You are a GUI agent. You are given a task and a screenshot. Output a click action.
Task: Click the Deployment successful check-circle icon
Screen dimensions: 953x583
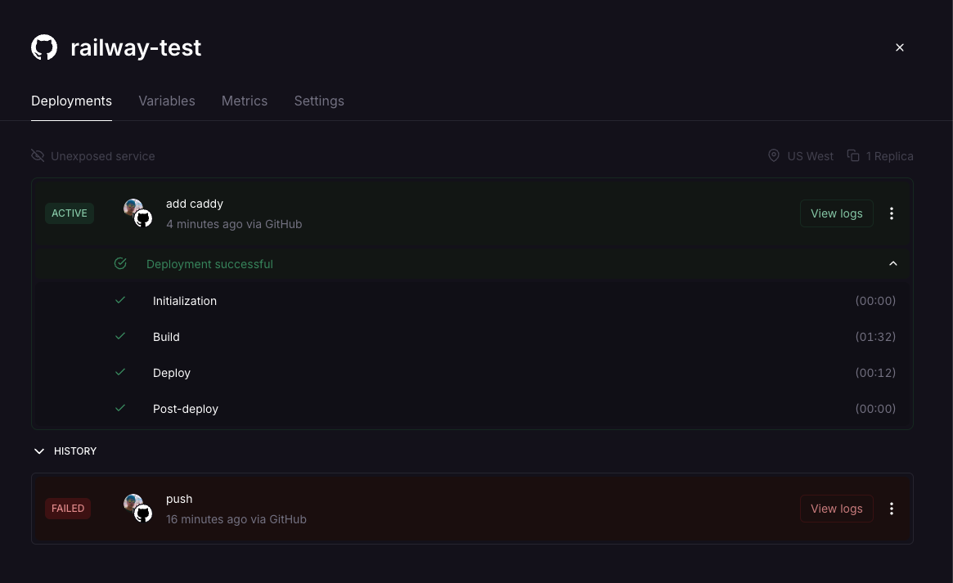(x=120, y=263)
